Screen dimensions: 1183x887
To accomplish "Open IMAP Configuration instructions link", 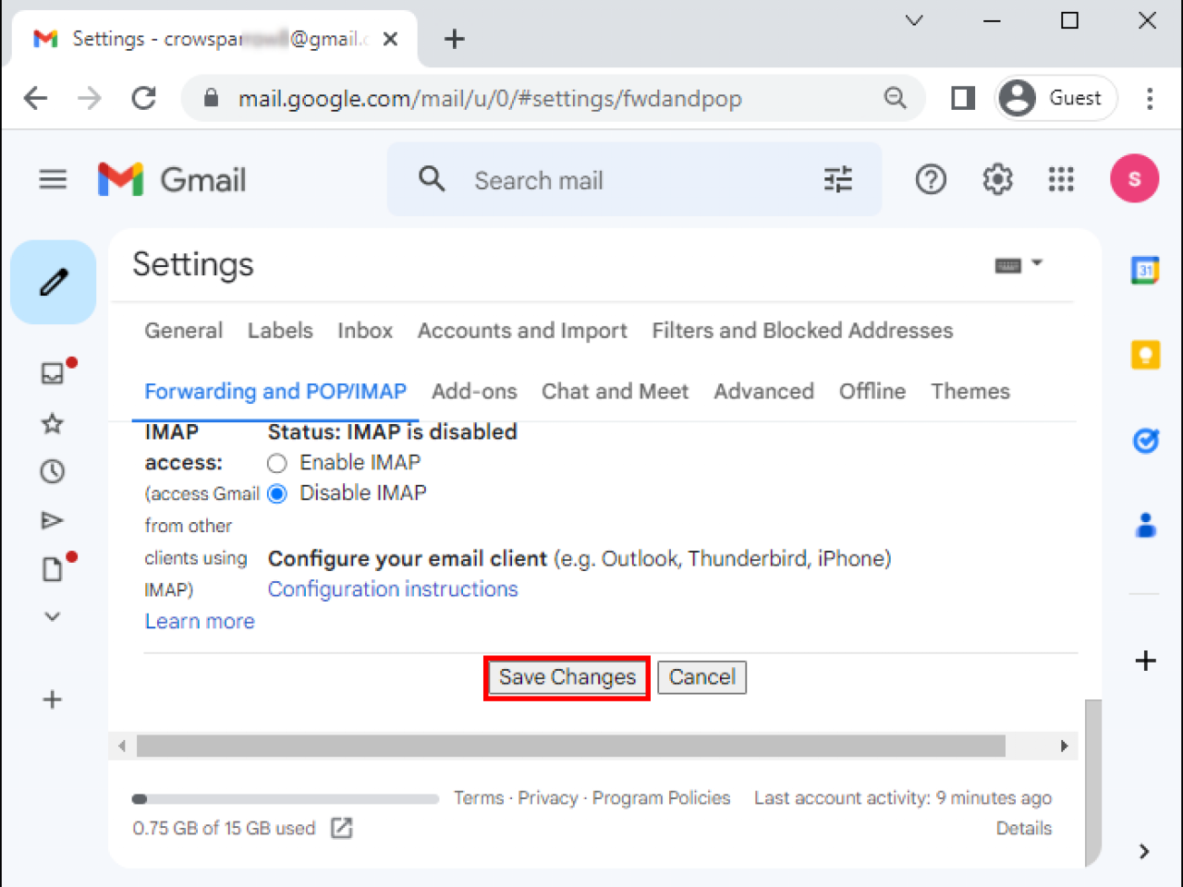I will pos(393,589).
